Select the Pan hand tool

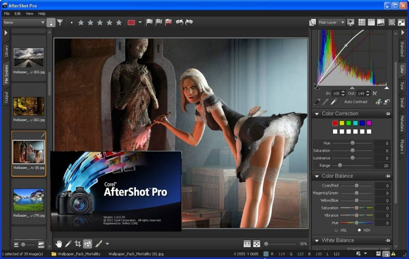[59, 244]
